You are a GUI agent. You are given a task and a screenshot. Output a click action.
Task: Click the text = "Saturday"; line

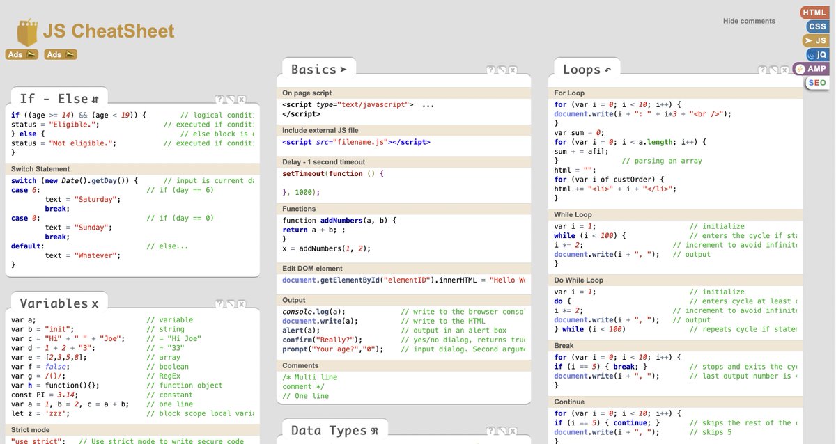(x=83, y=199)
